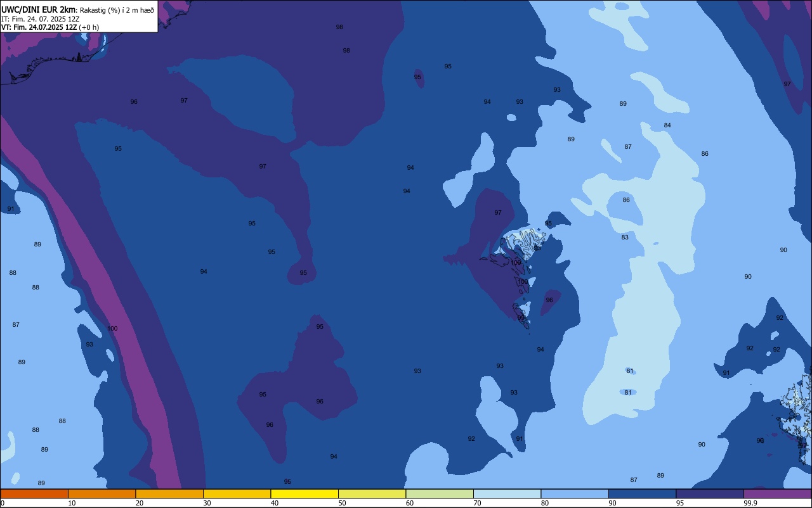Click the 'UWC/DINI EUR 2km' map title
The width and height of the screenshot is (812, 508).
39,10
